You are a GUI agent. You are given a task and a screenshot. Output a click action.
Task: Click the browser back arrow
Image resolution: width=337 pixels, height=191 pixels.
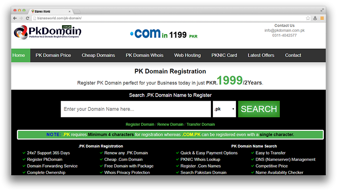[15, 18]
